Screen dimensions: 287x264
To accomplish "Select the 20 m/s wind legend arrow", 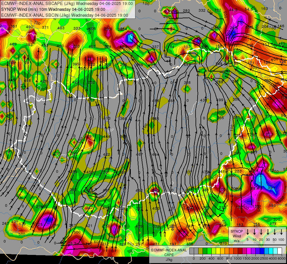I will 261,232.
